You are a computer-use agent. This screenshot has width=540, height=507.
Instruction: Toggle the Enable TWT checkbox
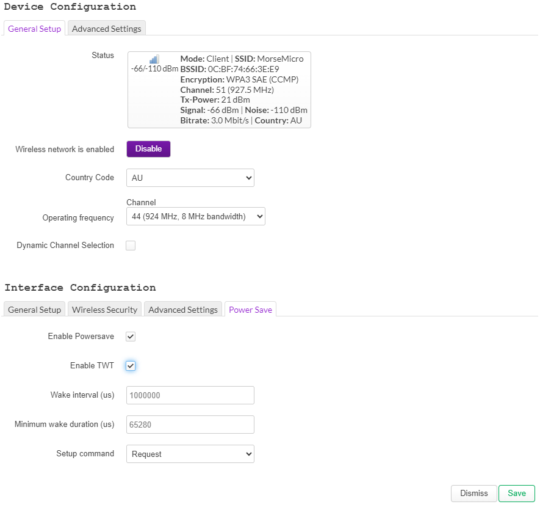131,366
